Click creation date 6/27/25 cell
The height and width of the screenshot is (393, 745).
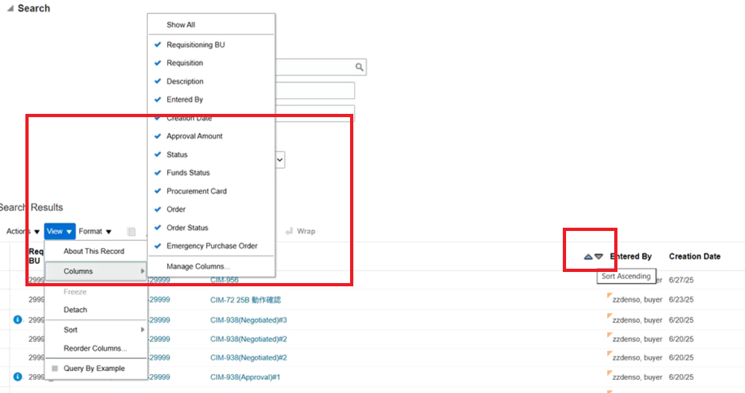click(x=681, y=280)
